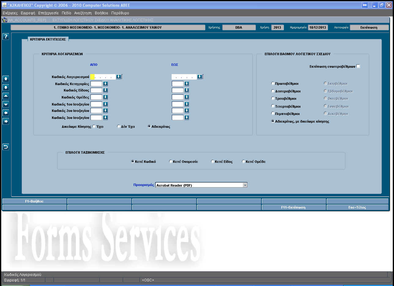Viewport: 394px width, 286px height.
Task: Open the Προορισμός Acrobat Reader (PDF) dropdown
Action: (245, 185)
